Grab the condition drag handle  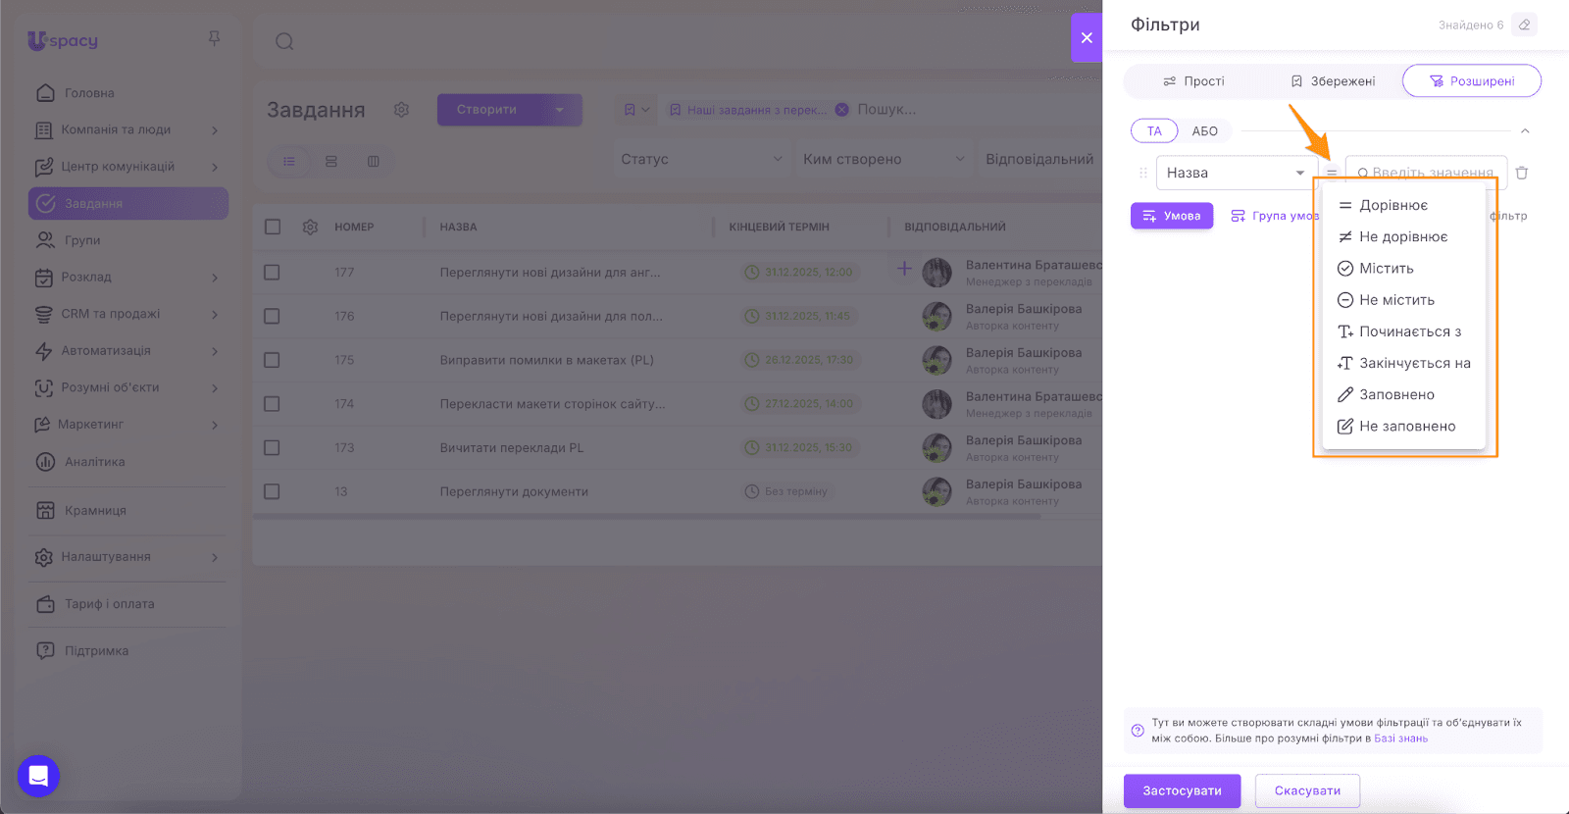pyautogui.click(x=1143, y=173)
